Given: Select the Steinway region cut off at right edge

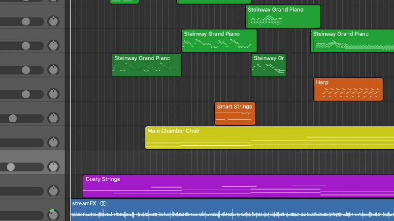Looking at the screenshot, I should tap(353, 41).
